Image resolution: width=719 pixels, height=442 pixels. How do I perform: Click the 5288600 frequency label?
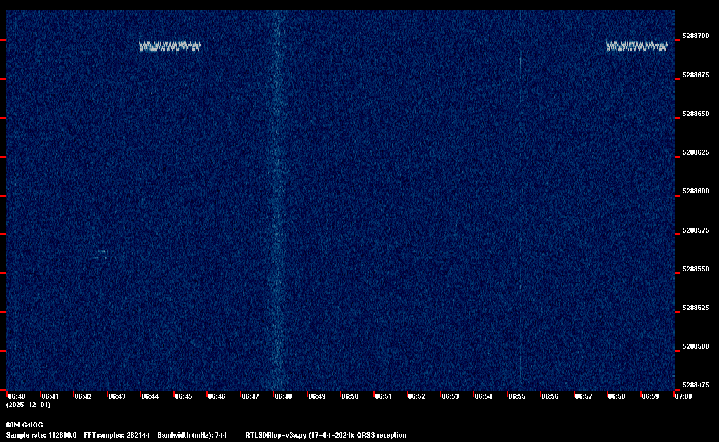pos(695,191)
